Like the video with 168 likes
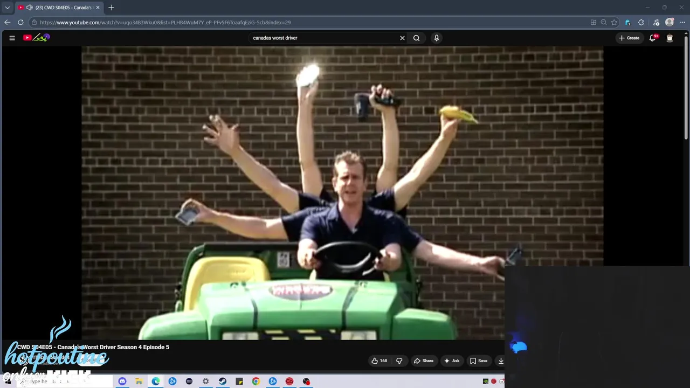This screenshot has height=388, width=690. (x=379, y=361)
